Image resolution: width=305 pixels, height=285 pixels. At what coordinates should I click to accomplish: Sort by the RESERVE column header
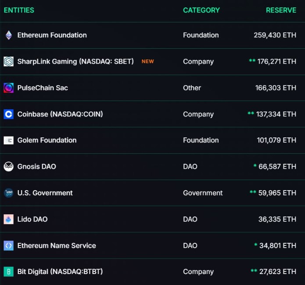coord(281,10)
